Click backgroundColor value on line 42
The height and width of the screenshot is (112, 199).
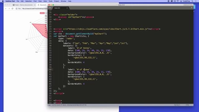99,74
